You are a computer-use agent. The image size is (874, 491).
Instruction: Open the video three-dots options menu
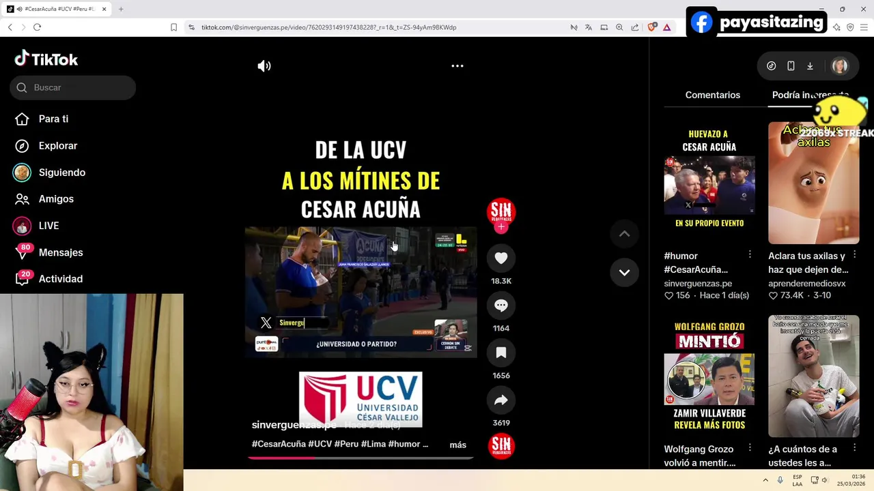tap(457, 66)
